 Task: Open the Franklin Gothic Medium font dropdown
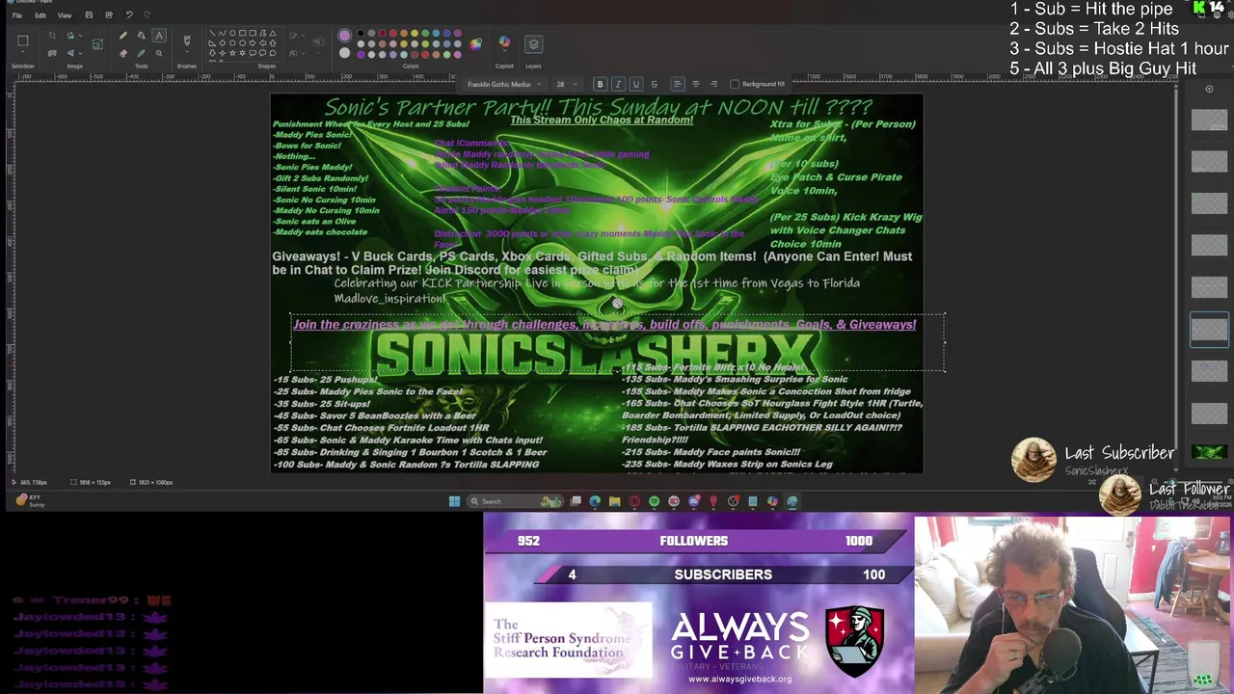click(501, 84)
